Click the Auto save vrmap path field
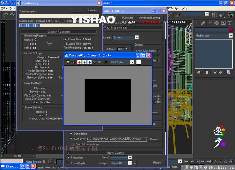This screenshot has width=235, height=170. pos(117,139)
